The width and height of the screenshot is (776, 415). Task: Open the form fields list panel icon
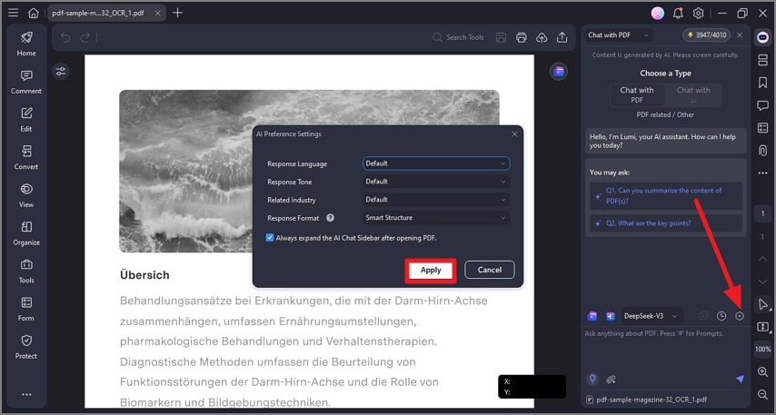762,128
